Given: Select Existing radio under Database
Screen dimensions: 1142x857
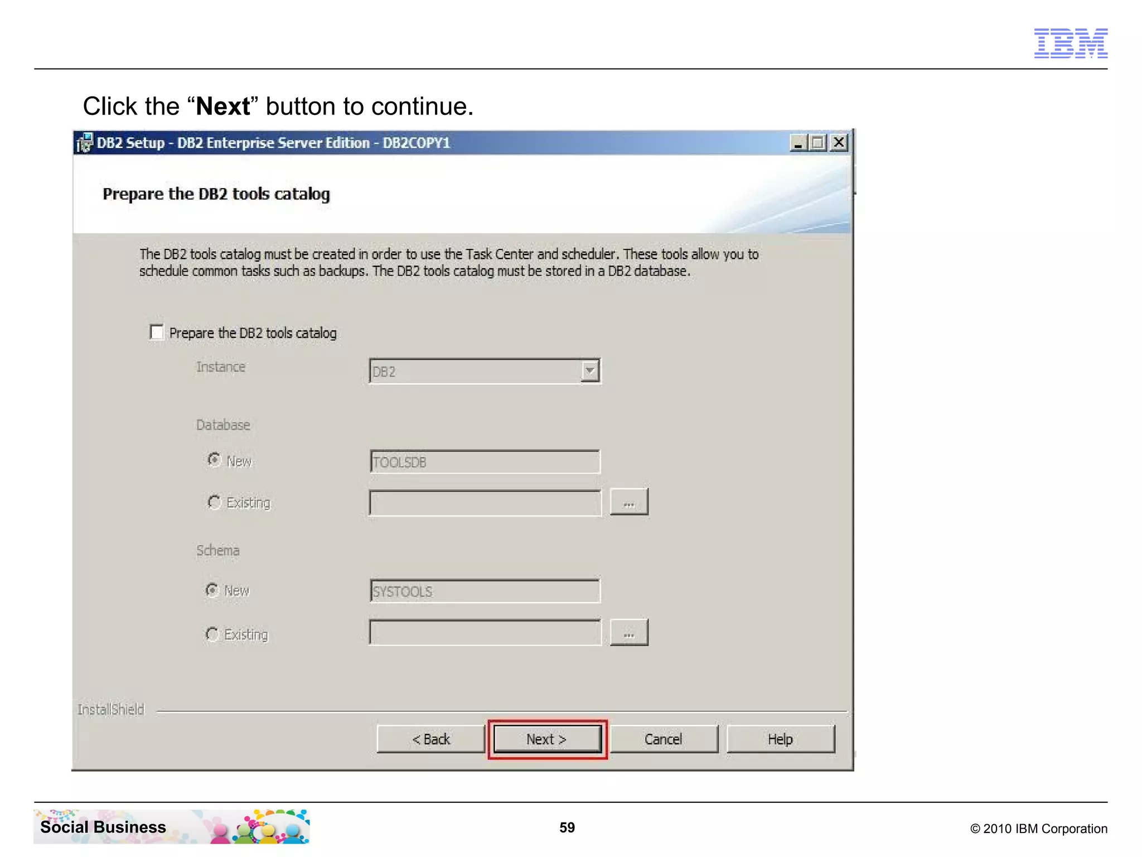Looking at the screenshot, I should click(214, 502).
